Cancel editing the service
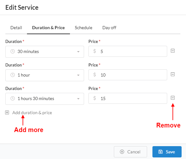 pyautogui.click(x=130, y=152)
